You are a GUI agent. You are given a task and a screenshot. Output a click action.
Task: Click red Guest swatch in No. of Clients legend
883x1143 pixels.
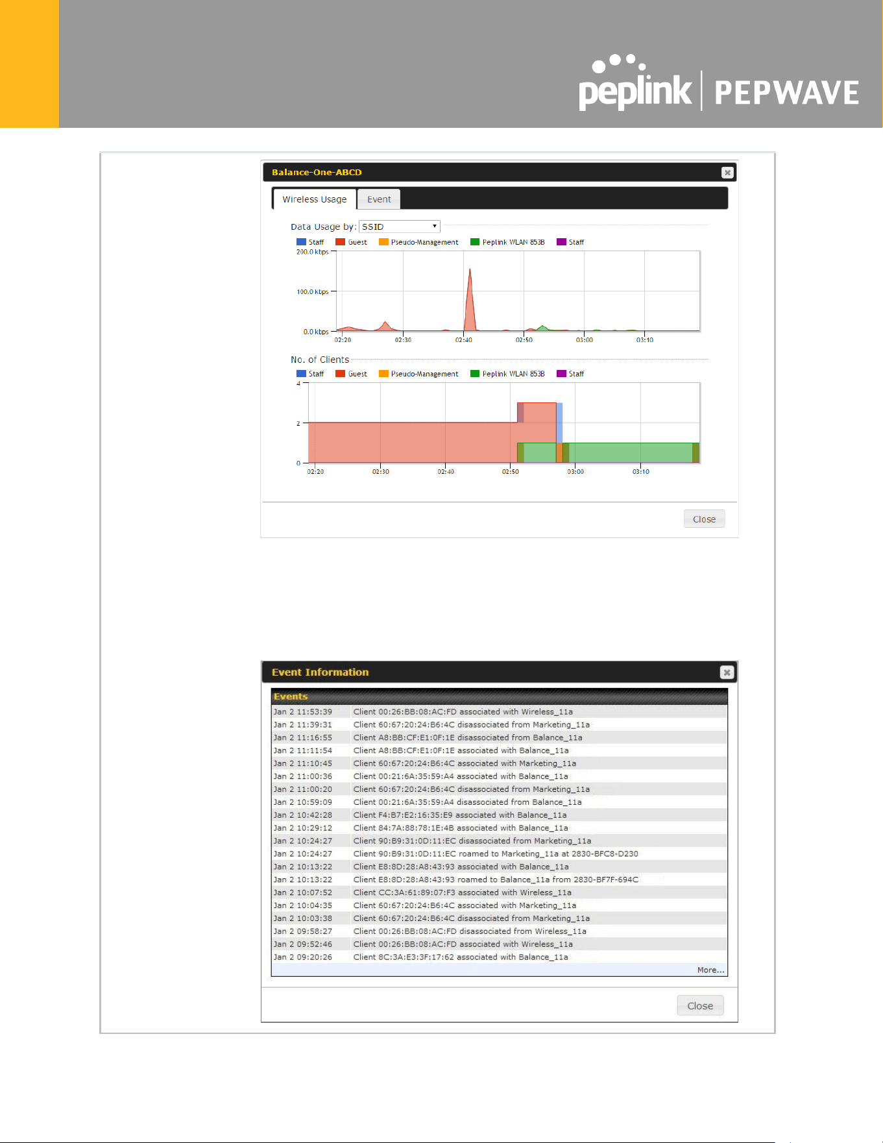coord(340,374)
